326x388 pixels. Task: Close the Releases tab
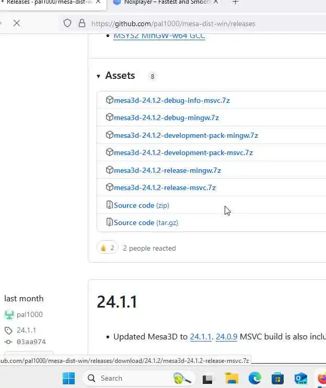(x=98, y=2)
